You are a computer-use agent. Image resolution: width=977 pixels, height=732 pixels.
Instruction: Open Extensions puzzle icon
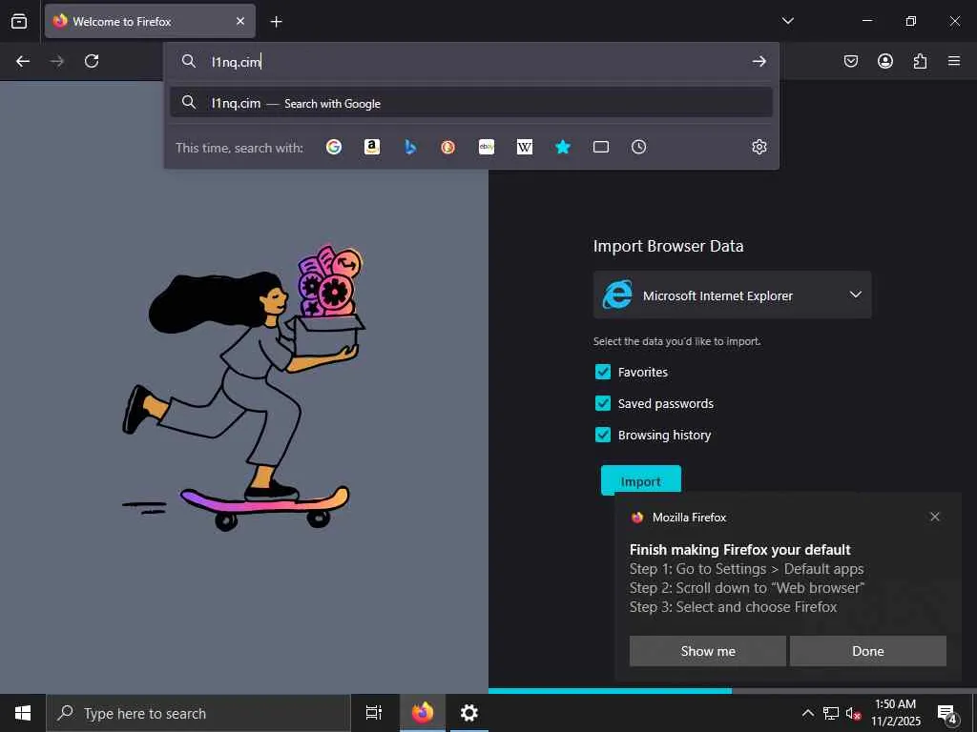pos(920,61)
